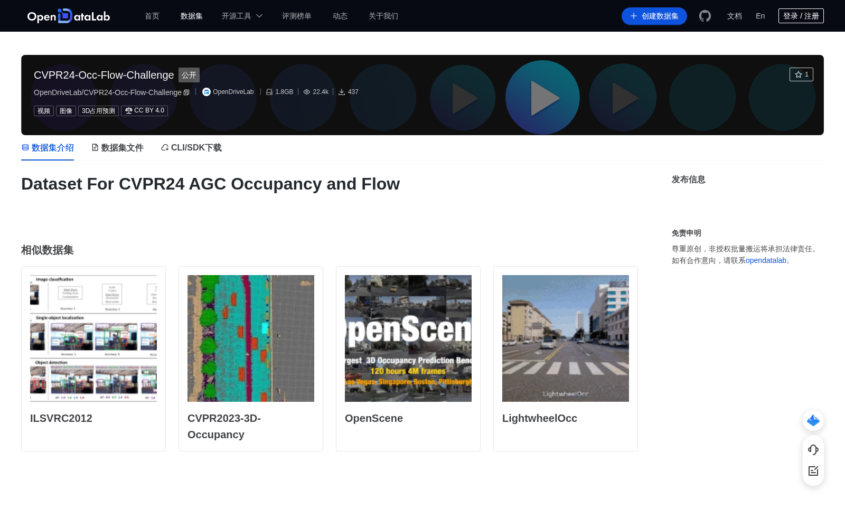The height and width of the screenshot is (528, 845).
Task: Open the ILSVRC2012 dataset thumbnail
Action: tap(93, 338)
